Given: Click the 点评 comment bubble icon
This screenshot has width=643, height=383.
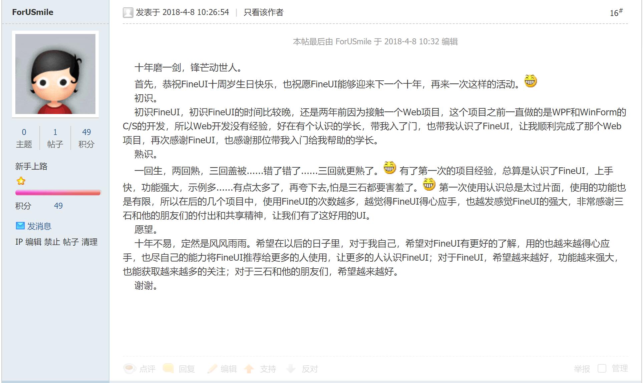Looking at the screenshot, I should pyautogui.click(x=129, y=368).
